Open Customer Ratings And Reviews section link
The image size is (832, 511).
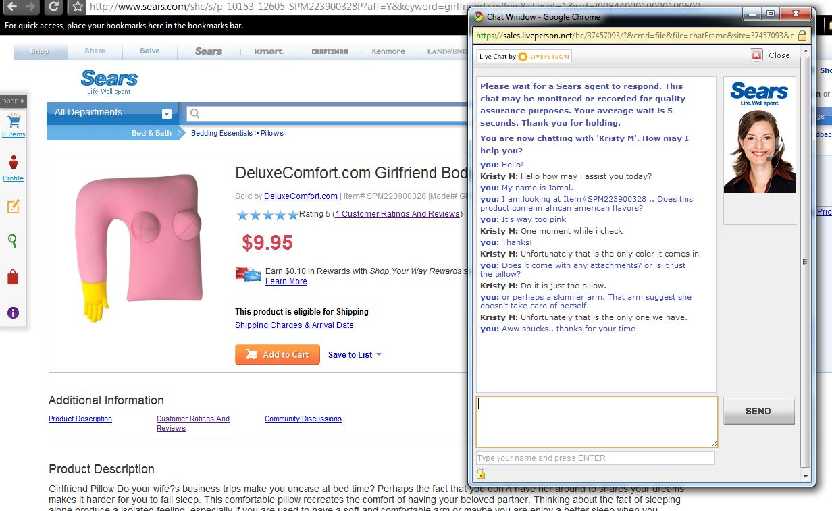pyautogui.click(x=193, y=423)
